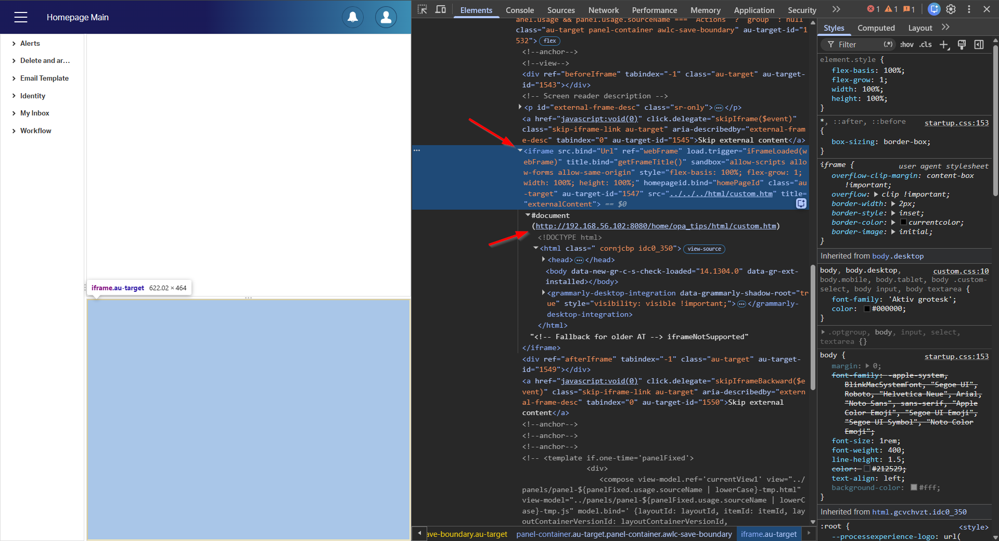Open the issues counter badge in DevTools
Screen dimensions: 999x541
(x=909, y=9)
